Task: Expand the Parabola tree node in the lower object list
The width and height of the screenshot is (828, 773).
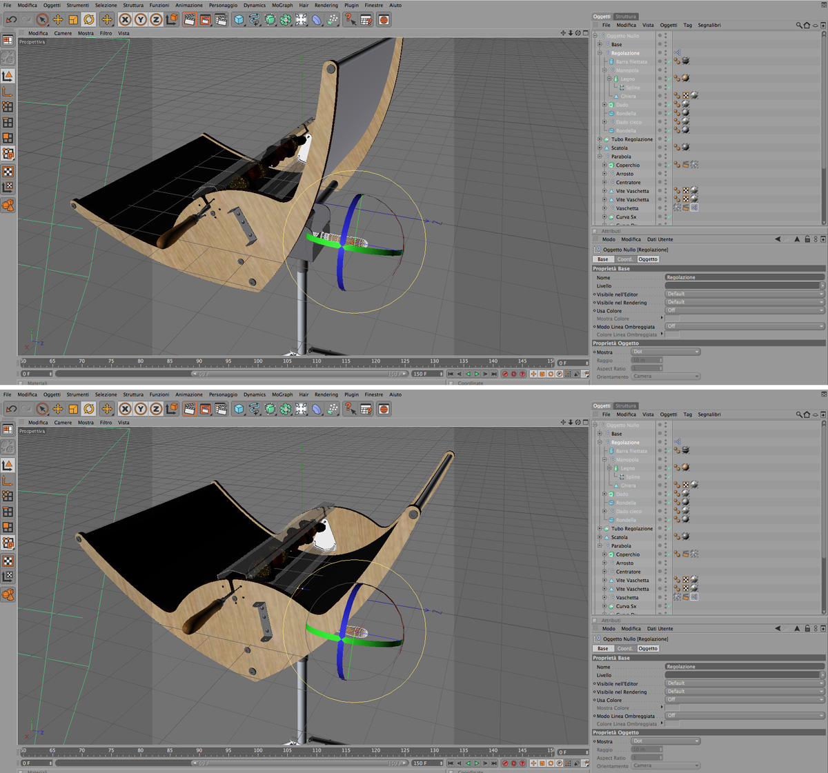Action: [600, 545]
